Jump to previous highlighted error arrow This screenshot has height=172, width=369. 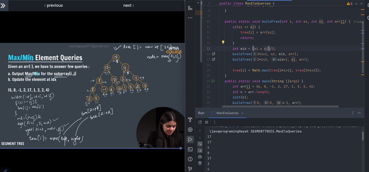(357, 3)
